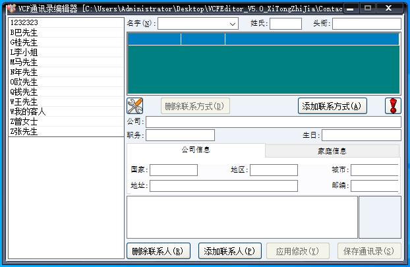Focus the 国家 input field

[173, 170]
